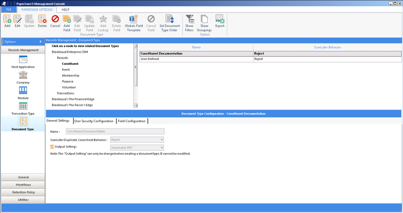This screenshot has height=213, width=403.
Task: Select the User Defined row
Action: click(196, 59)
